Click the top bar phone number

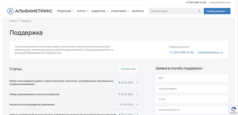click(196, 2)
